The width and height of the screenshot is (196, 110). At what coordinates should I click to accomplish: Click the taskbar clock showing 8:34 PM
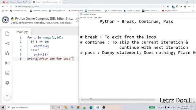click(185, 107)
